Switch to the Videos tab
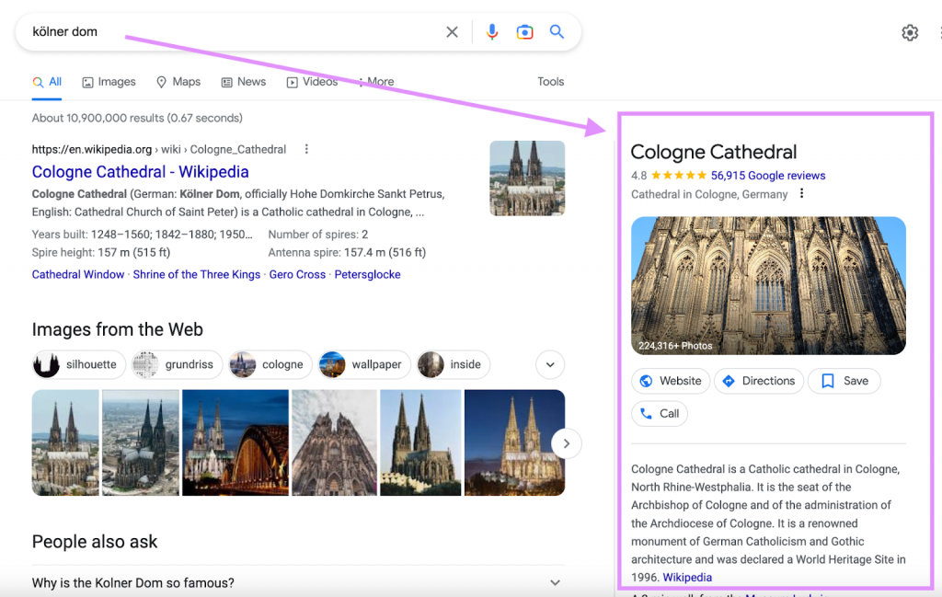The height and width of the screenshot is (597, 942). [x=312, y=82]
